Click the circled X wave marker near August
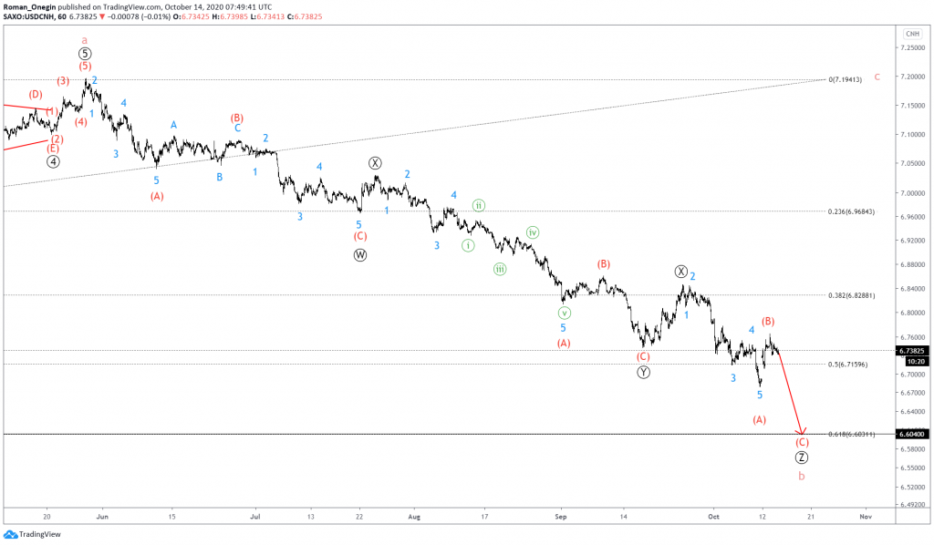 pos(374,162)
